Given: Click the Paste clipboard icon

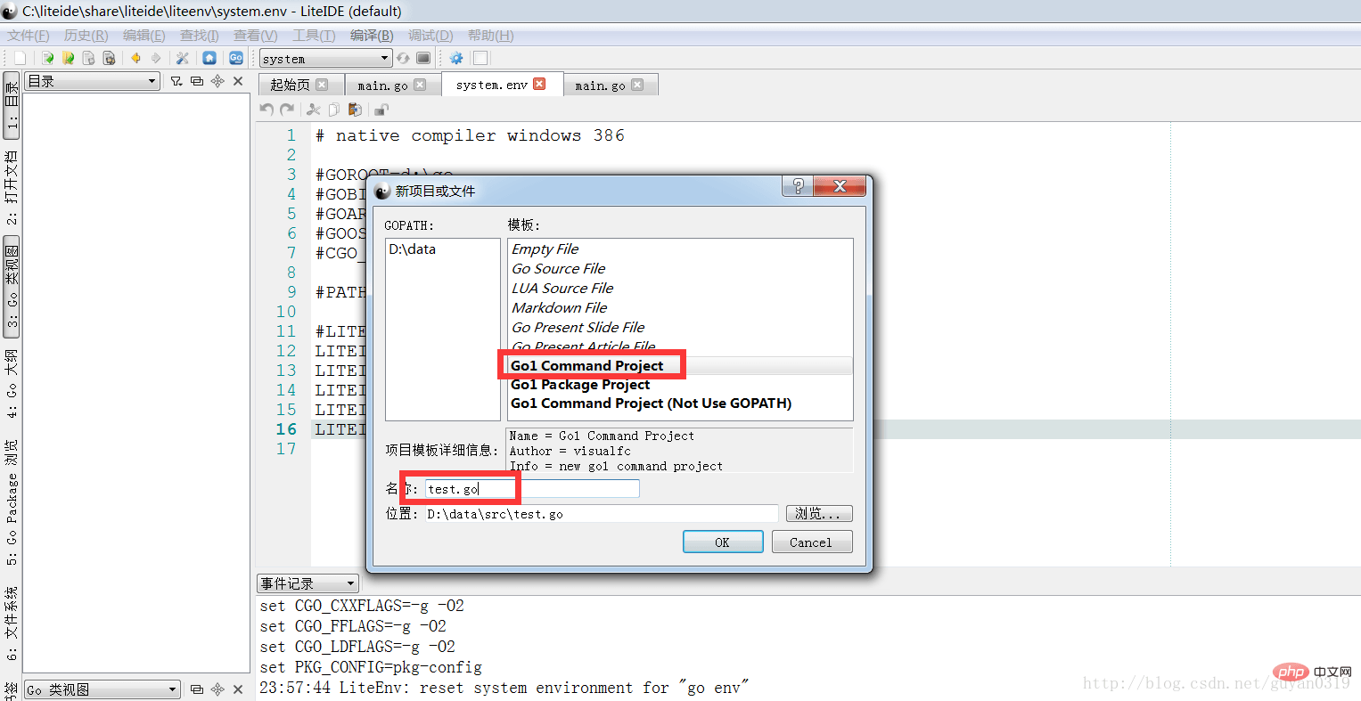Looking at the screenshot, I should [355, 110].
